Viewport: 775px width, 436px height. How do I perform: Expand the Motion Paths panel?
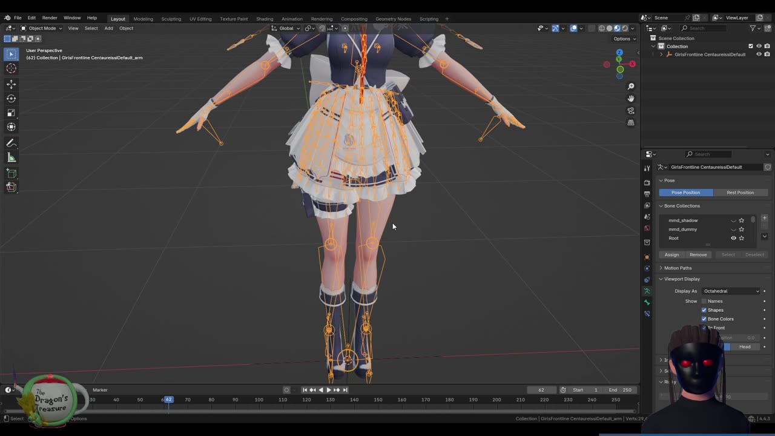[x=678, y=268]
